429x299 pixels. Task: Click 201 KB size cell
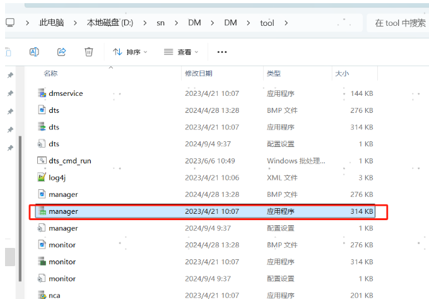(361, 295)
